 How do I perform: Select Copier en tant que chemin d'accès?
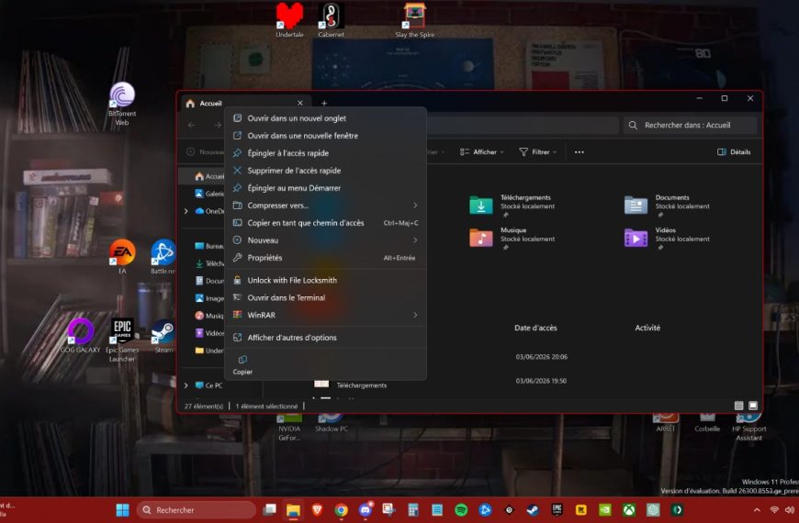325,223
